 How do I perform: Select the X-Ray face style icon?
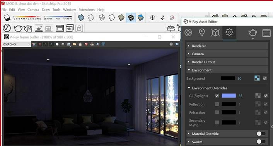click(x=81, y=18)
